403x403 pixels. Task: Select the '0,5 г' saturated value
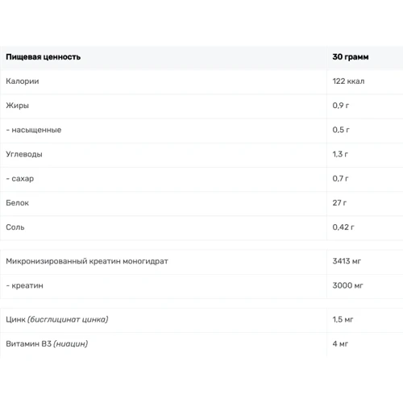[x=341, y=130]
